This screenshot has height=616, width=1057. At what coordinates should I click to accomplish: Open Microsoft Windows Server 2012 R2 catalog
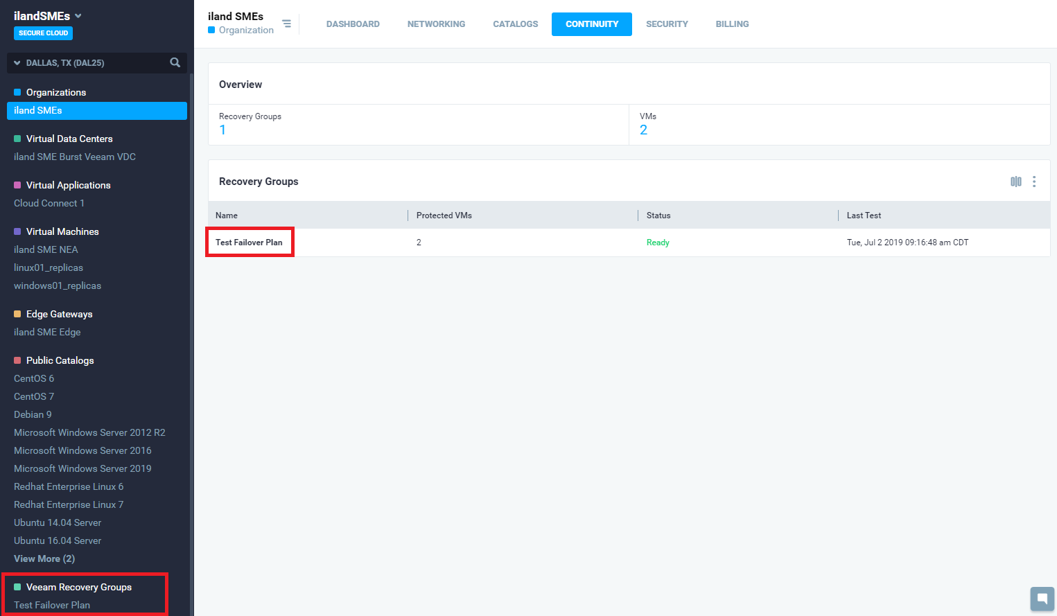coord(89,432)
